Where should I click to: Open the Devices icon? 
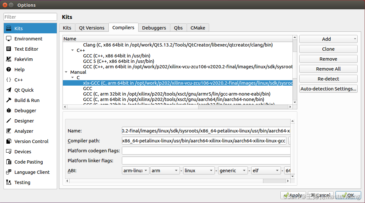click(x=9, y=151)
